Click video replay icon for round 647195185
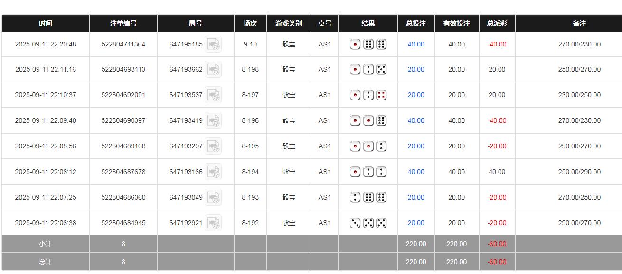Screen dimensions: 622x274 [x=213, y=45]
